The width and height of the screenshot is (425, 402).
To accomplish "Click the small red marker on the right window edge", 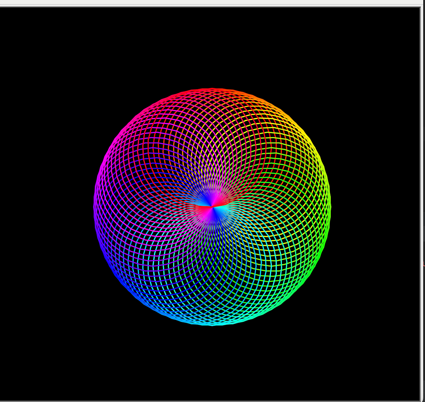I will click(424, 264).
